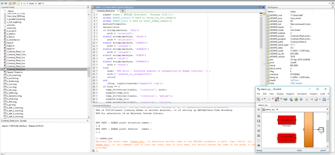Open dropdown beside Simulink build icon
The width and height of the screenshot is (335, 155).
coord(328,99)
